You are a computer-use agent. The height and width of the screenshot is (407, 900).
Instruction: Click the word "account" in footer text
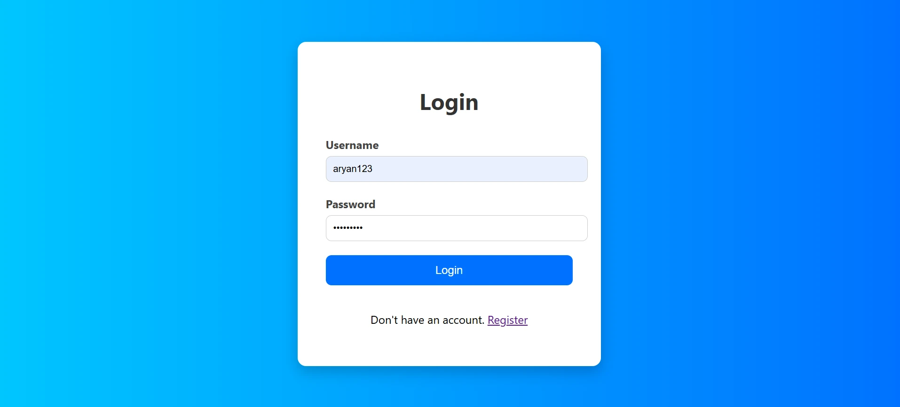click(x=463, y=321)
